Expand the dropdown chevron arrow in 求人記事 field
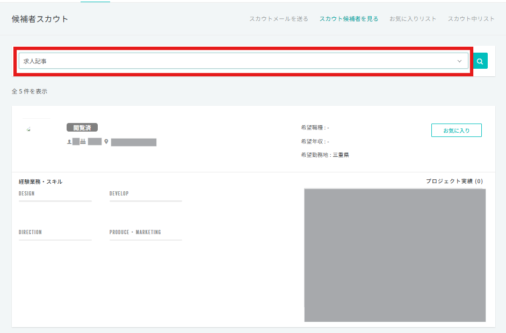Viewport: 506px width, 333px height. [x=459, y=61]
